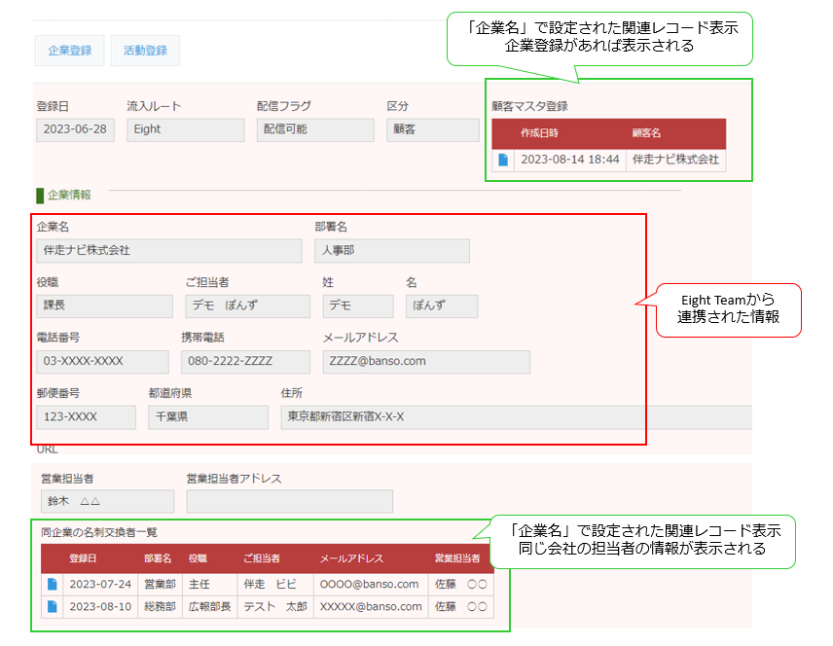Select the 登録日 field 2023-06-28
This screenshot has width=833, height=646.
tap(75, 130)
